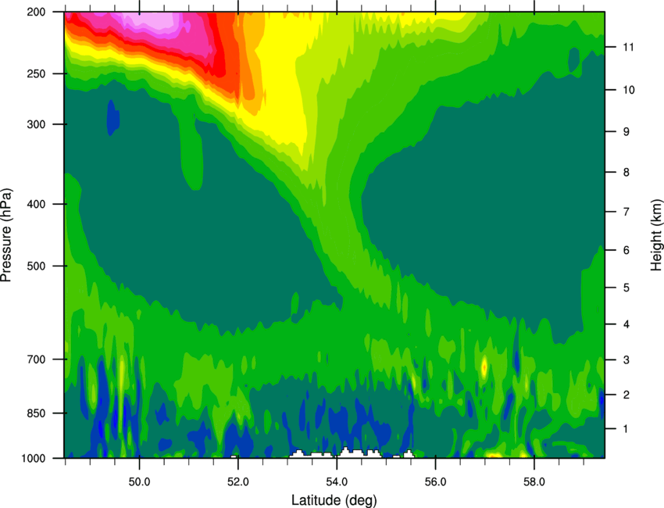664x508 pixels.
Task: Click the 8 km height tick label
Action: tap(627, 173)
